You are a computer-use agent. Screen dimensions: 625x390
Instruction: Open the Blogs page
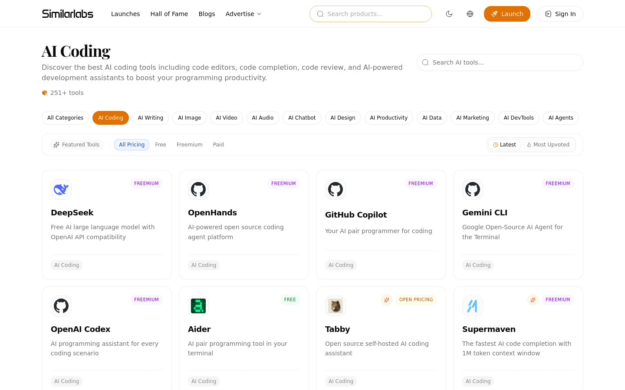(207, 14)
